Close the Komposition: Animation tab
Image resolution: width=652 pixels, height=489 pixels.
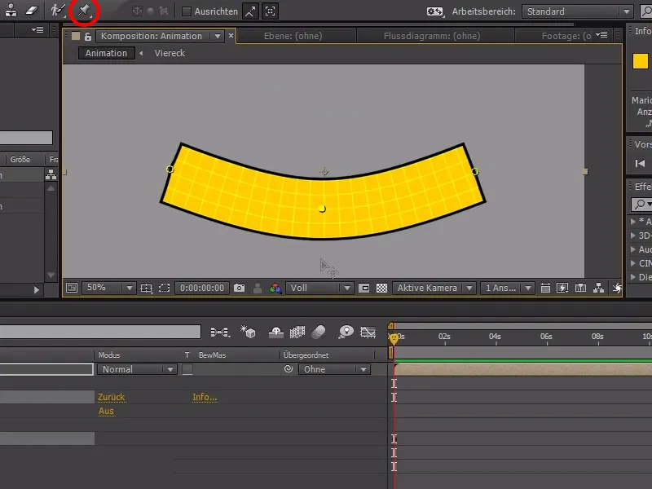coord(231,36)
